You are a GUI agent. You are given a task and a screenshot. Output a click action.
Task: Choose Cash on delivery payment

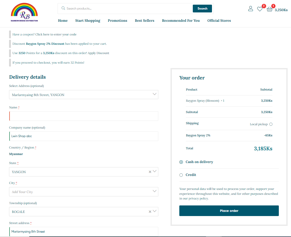181,162
